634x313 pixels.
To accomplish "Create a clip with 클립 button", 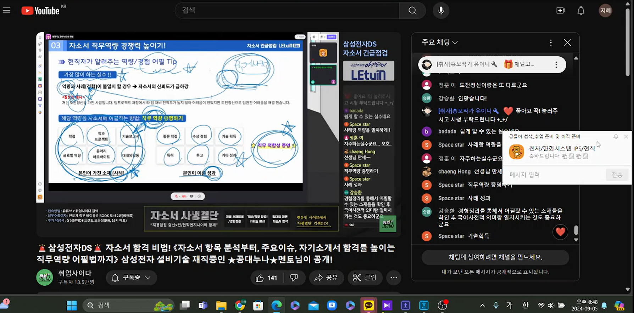I will click(365, 278).
